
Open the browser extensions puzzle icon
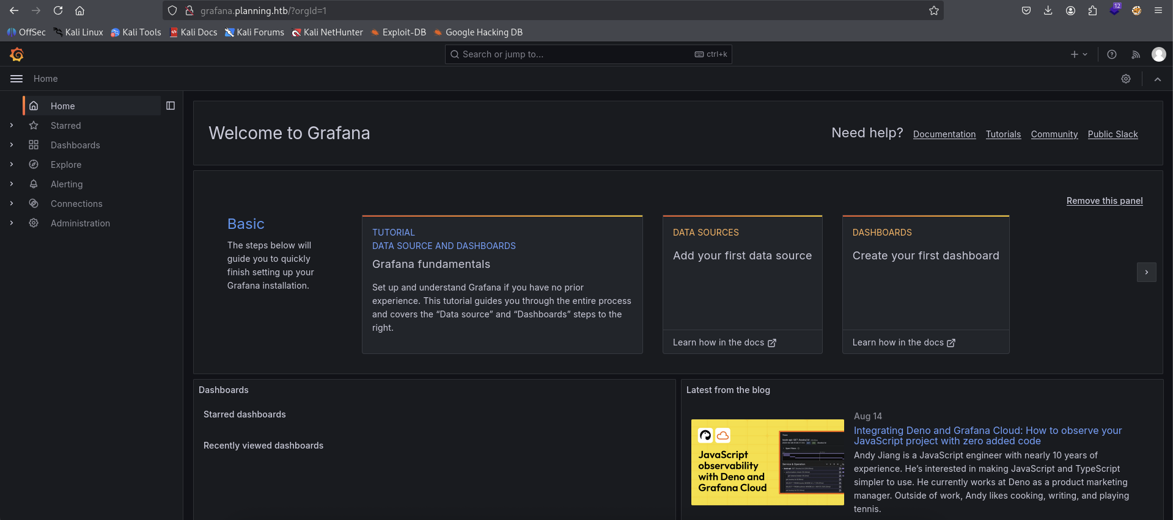[x=1092, y=10]
